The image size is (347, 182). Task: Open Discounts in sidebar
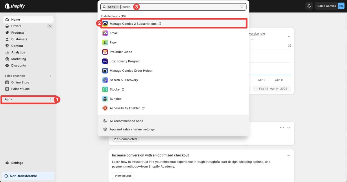(x=28, y=65)
